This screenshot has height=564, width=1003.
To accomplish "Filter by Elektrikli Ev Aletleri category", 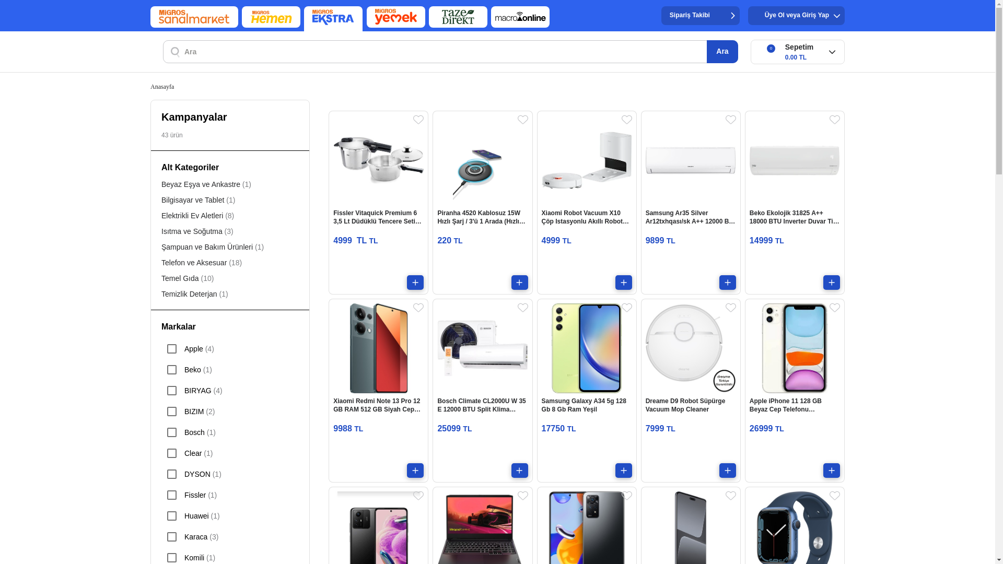I will tap(197, 216).
